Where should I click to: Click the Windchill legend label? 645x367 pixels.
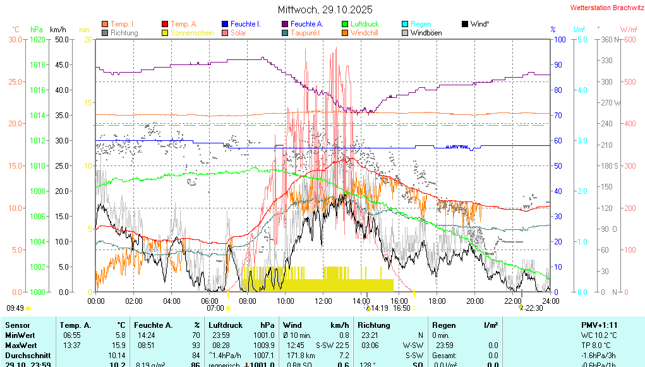(364, 33)
